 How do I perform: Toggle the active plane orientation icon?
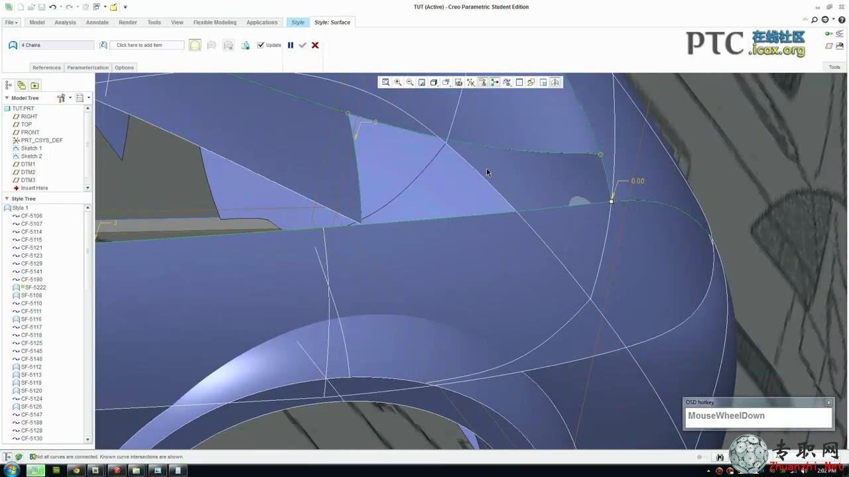[x=555, y=82]
